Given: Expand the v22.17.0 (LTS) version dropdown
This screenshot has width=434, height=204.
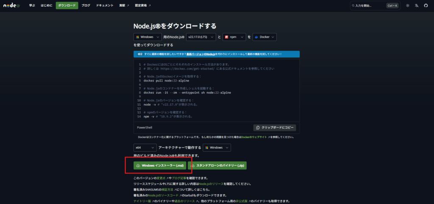Looking at the screenshot, I should point(201,37).
